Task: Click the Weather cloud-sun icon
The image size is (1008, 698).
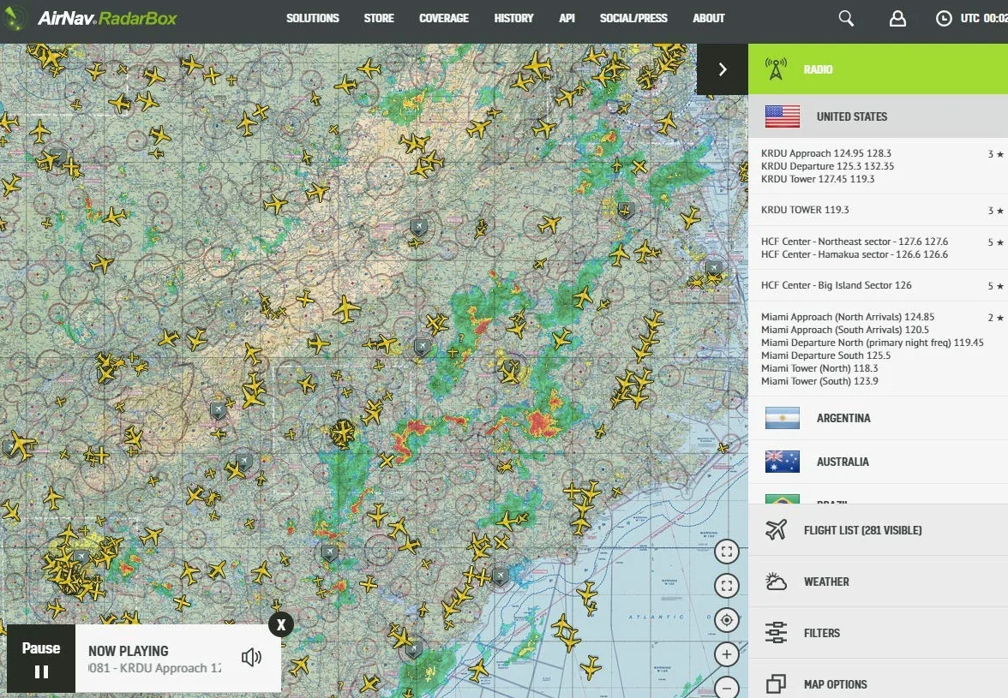Action: tap(776, 582)
